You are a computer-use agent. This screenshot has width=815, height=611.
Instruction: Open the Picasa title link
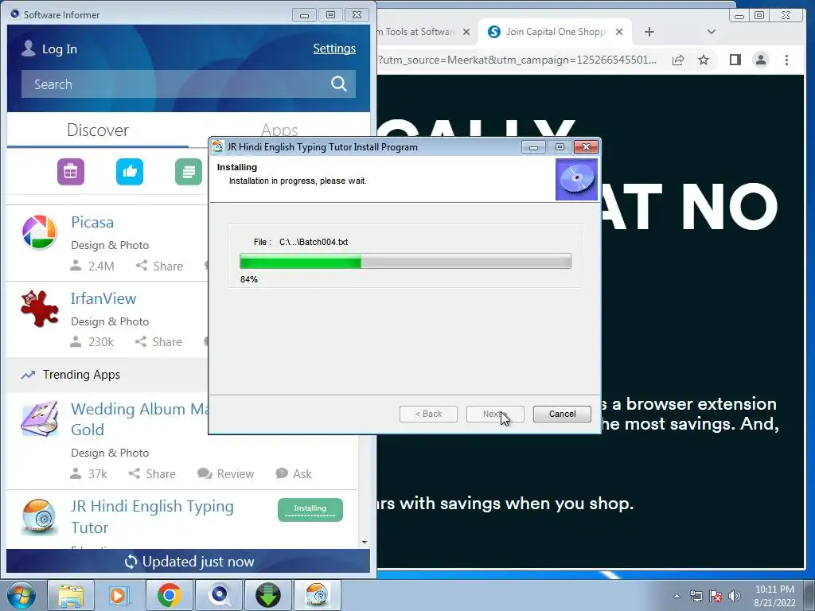point(92,222)
